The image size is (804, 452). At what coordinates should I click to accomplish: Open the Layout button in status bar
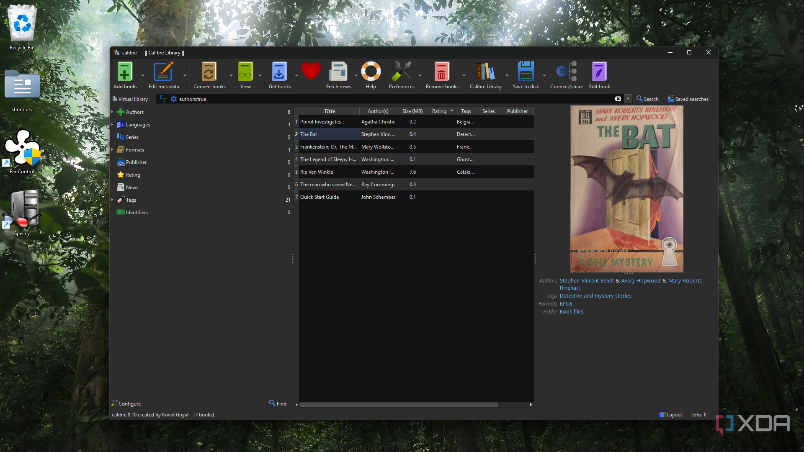(671, 414)
